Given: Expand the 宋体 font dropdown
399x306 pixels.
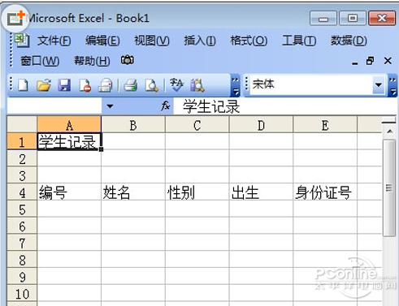Looking at the screenshot, I should click(x=379, y=85).
